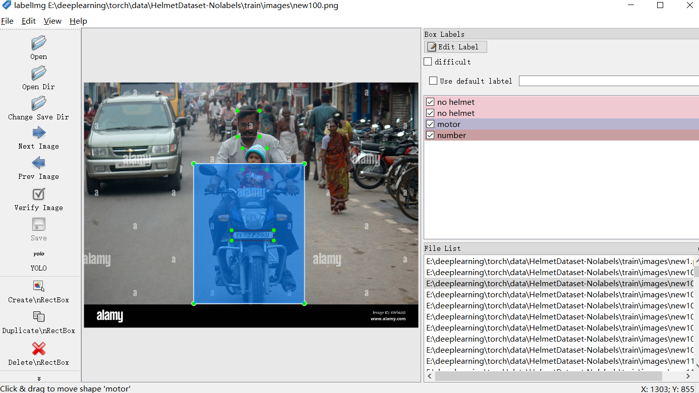Select the new1 file in File List
699x393 pixels.
pyautogui.click(x=559, y=261)
